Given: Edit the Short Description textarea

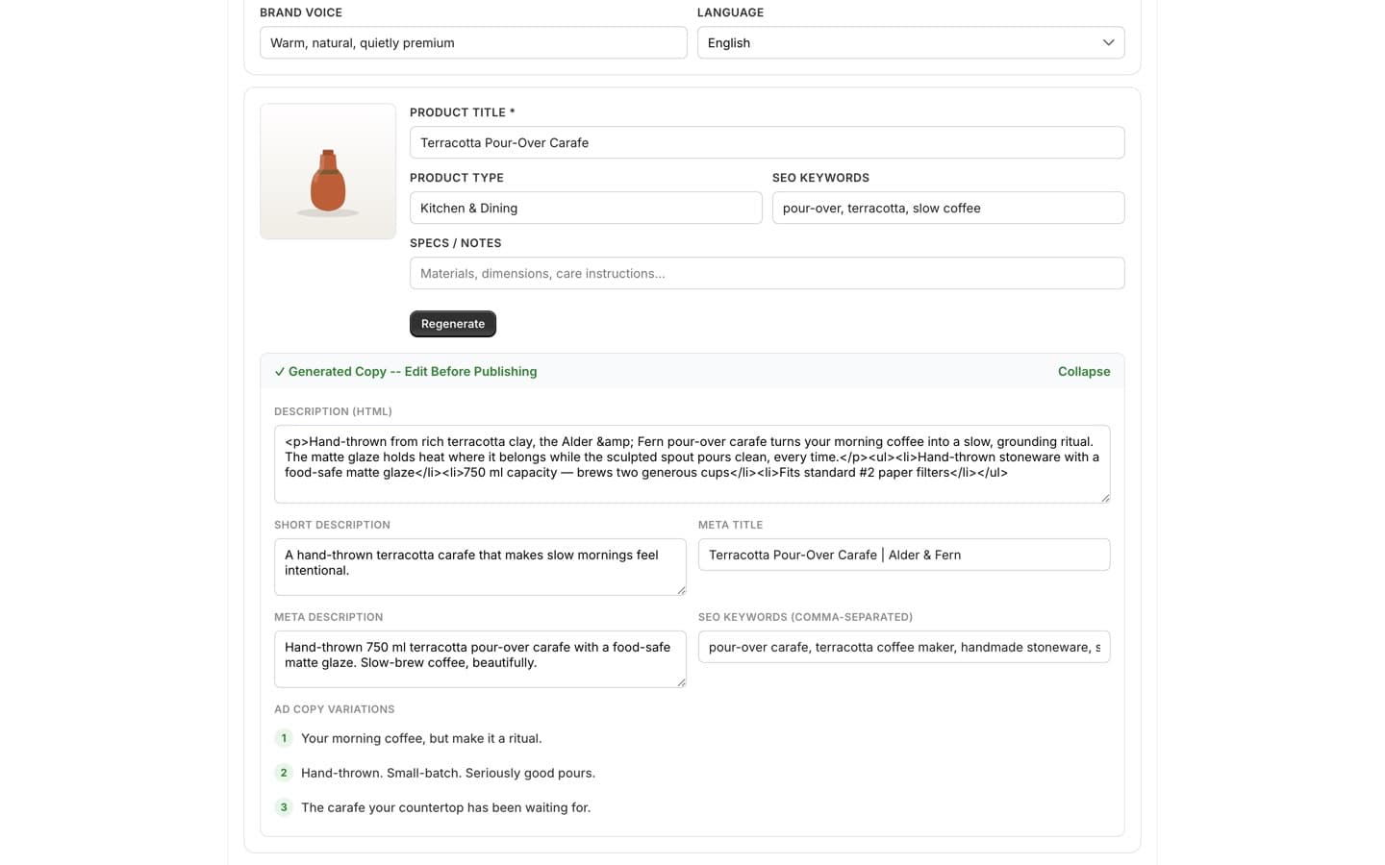Looking at the screenshot, I should point(480,567).
